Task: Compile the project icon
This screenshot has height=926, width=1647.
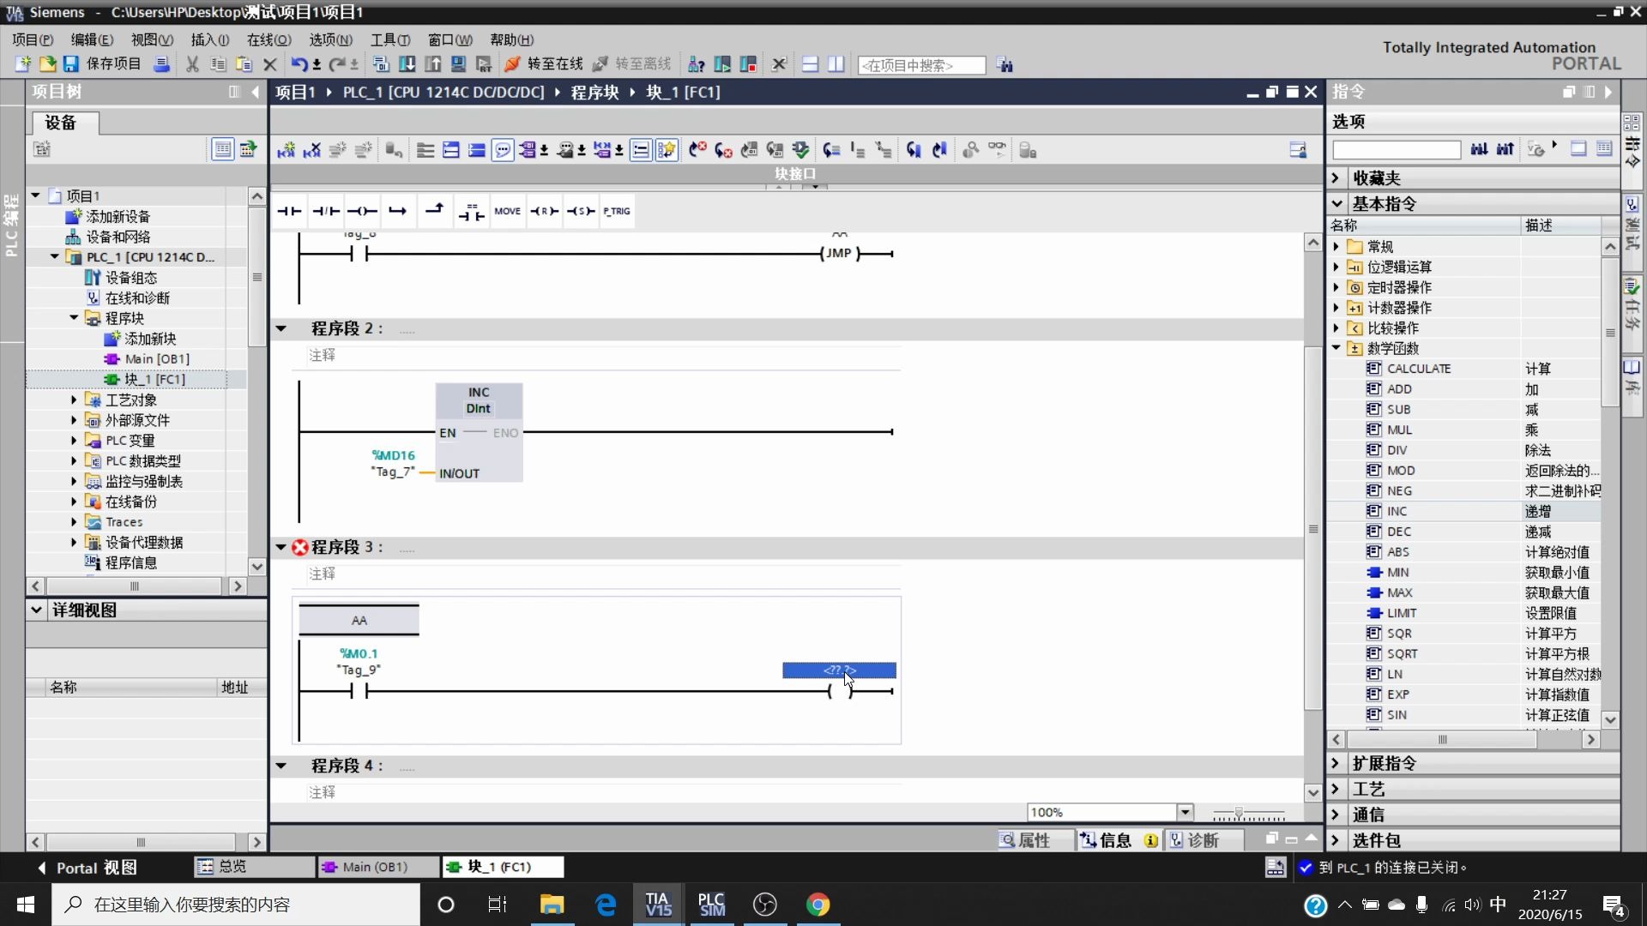Action: point(382,64)
